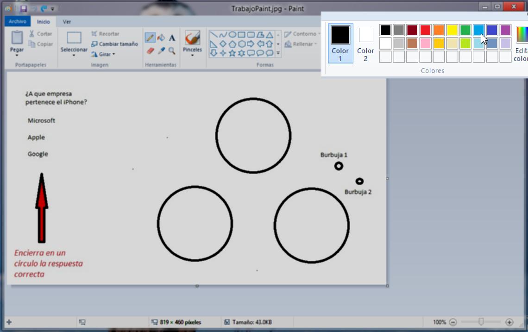
Task: Activate Color 1 selector
Action: 340,43
